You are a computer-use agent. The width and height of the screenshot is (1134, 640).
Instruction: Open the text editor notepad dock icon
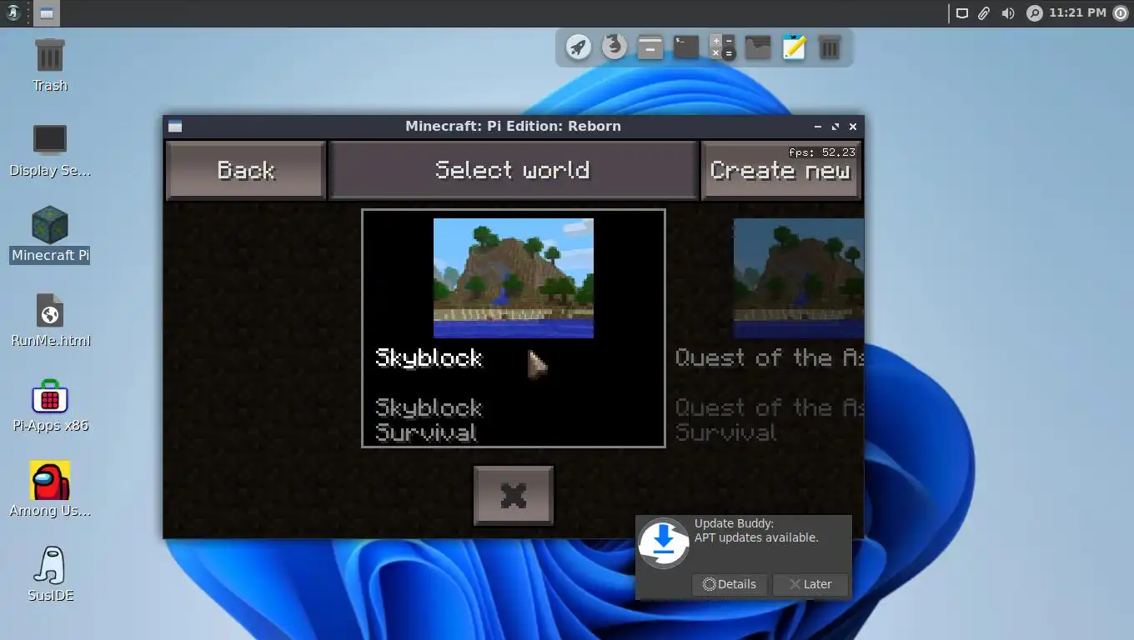click(794, 47)
